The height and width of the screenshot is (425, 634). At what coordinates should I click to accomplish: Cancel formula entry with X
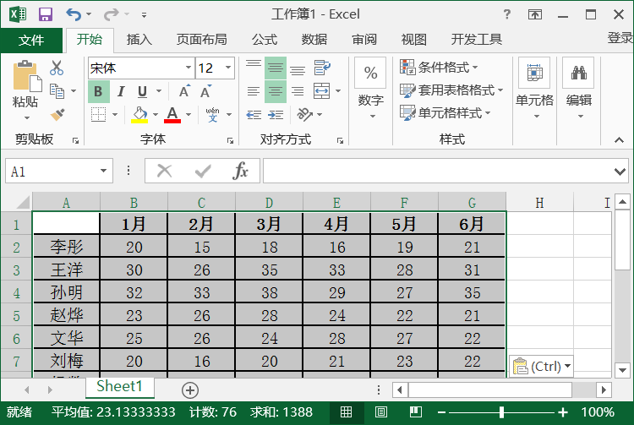coord(165,171)
